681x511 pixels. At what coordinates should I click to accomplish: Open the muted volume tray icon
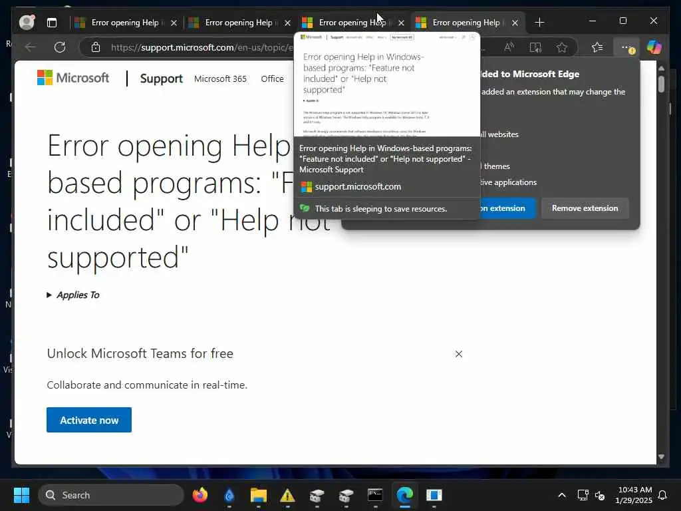(600, 495)
